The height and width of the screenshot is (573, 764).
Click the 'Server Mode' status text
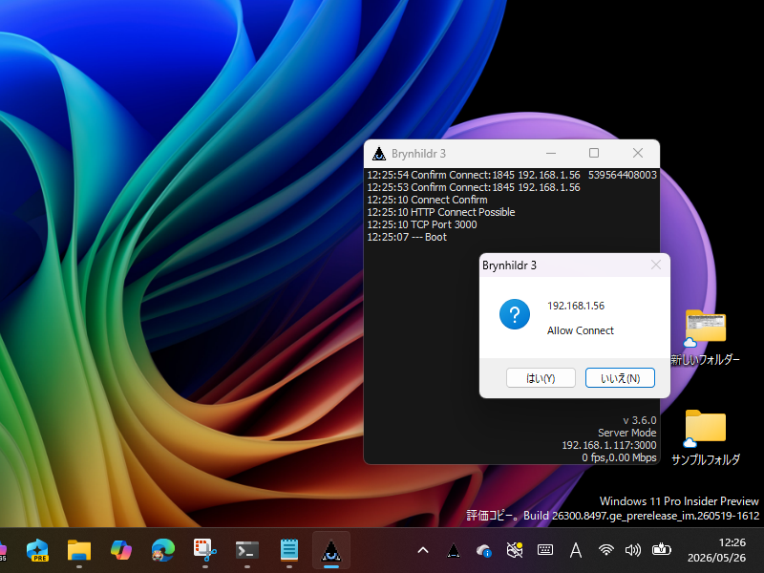627,433
